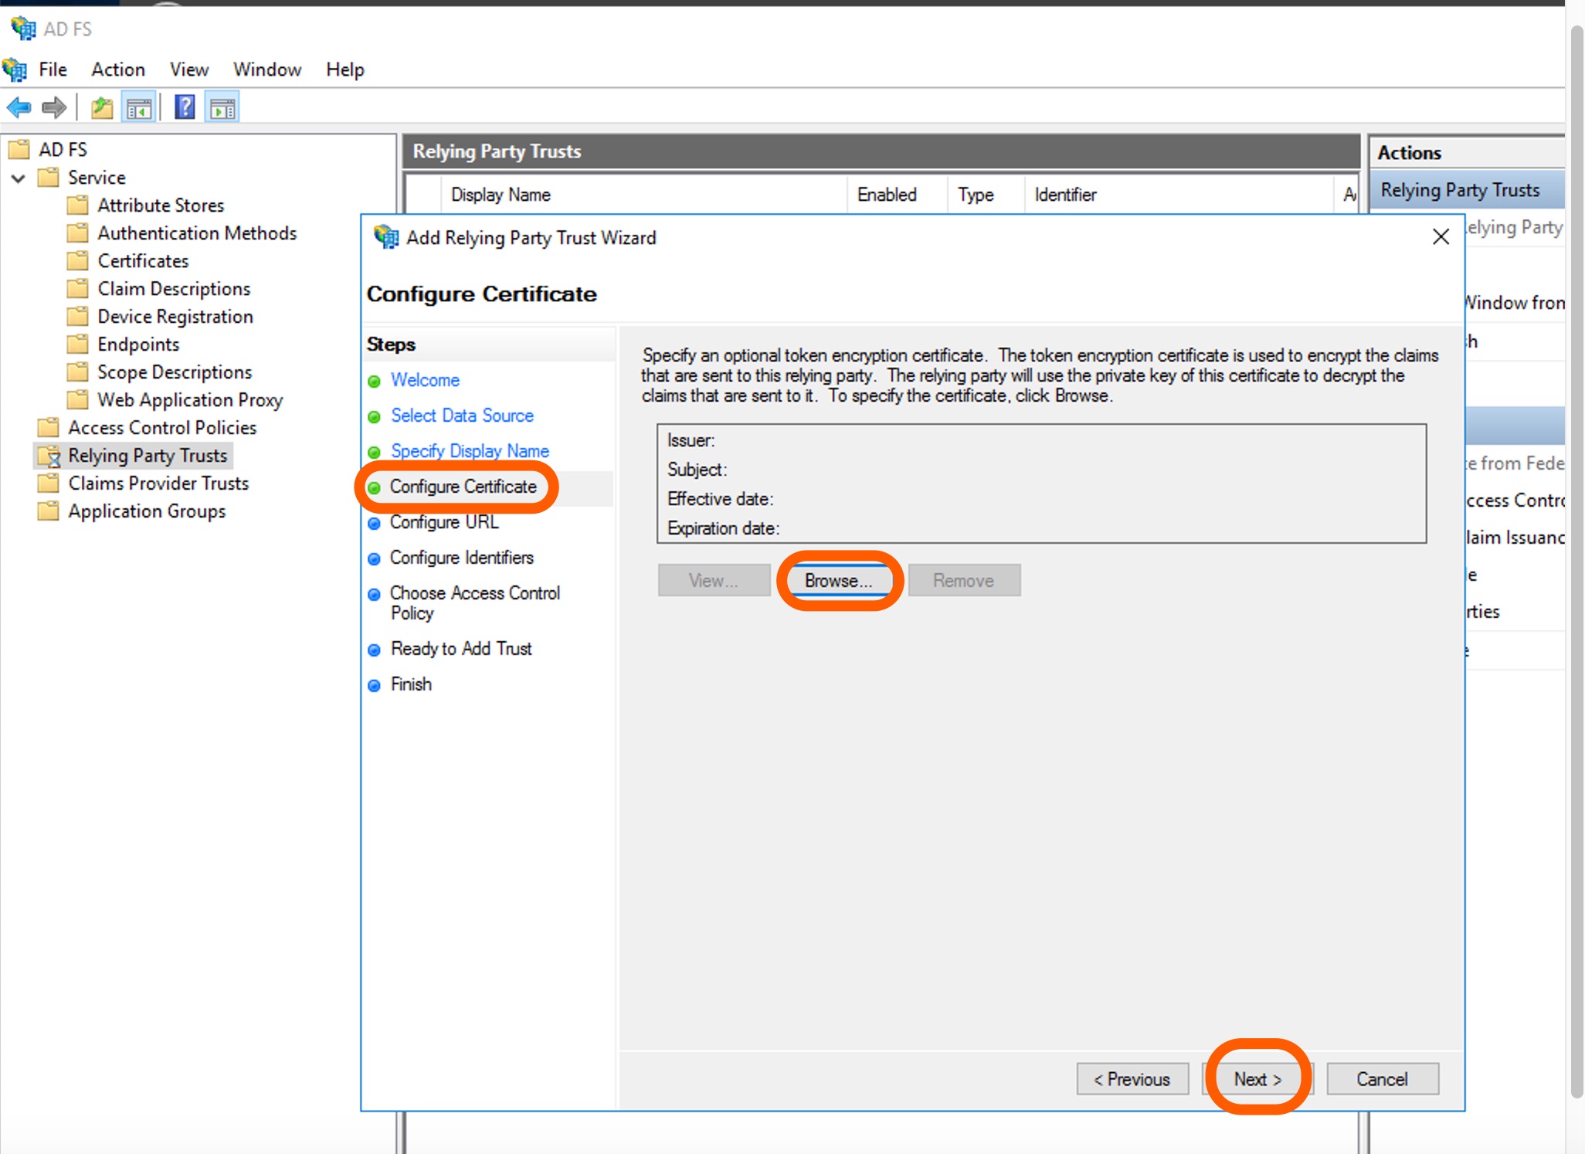Go back using the Previous button
This screenshot has height=1154, width=1585.
[x=1132, y=1079]
